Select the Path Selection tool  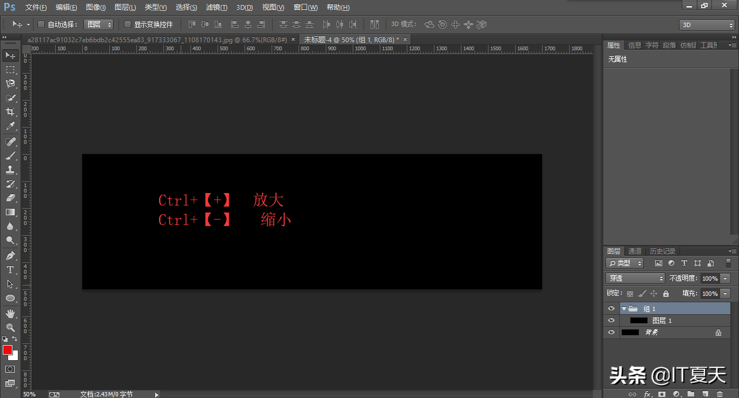10,284
